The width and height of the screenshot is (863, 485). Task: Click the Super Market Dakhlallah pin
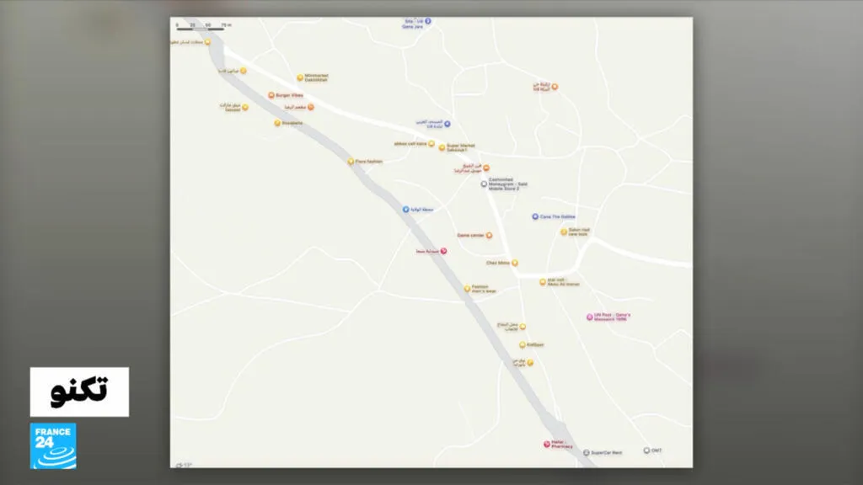coord(442,147)
